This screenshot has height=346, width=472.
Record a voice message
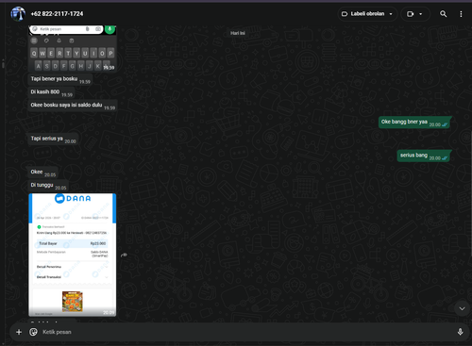pos(460,332)
